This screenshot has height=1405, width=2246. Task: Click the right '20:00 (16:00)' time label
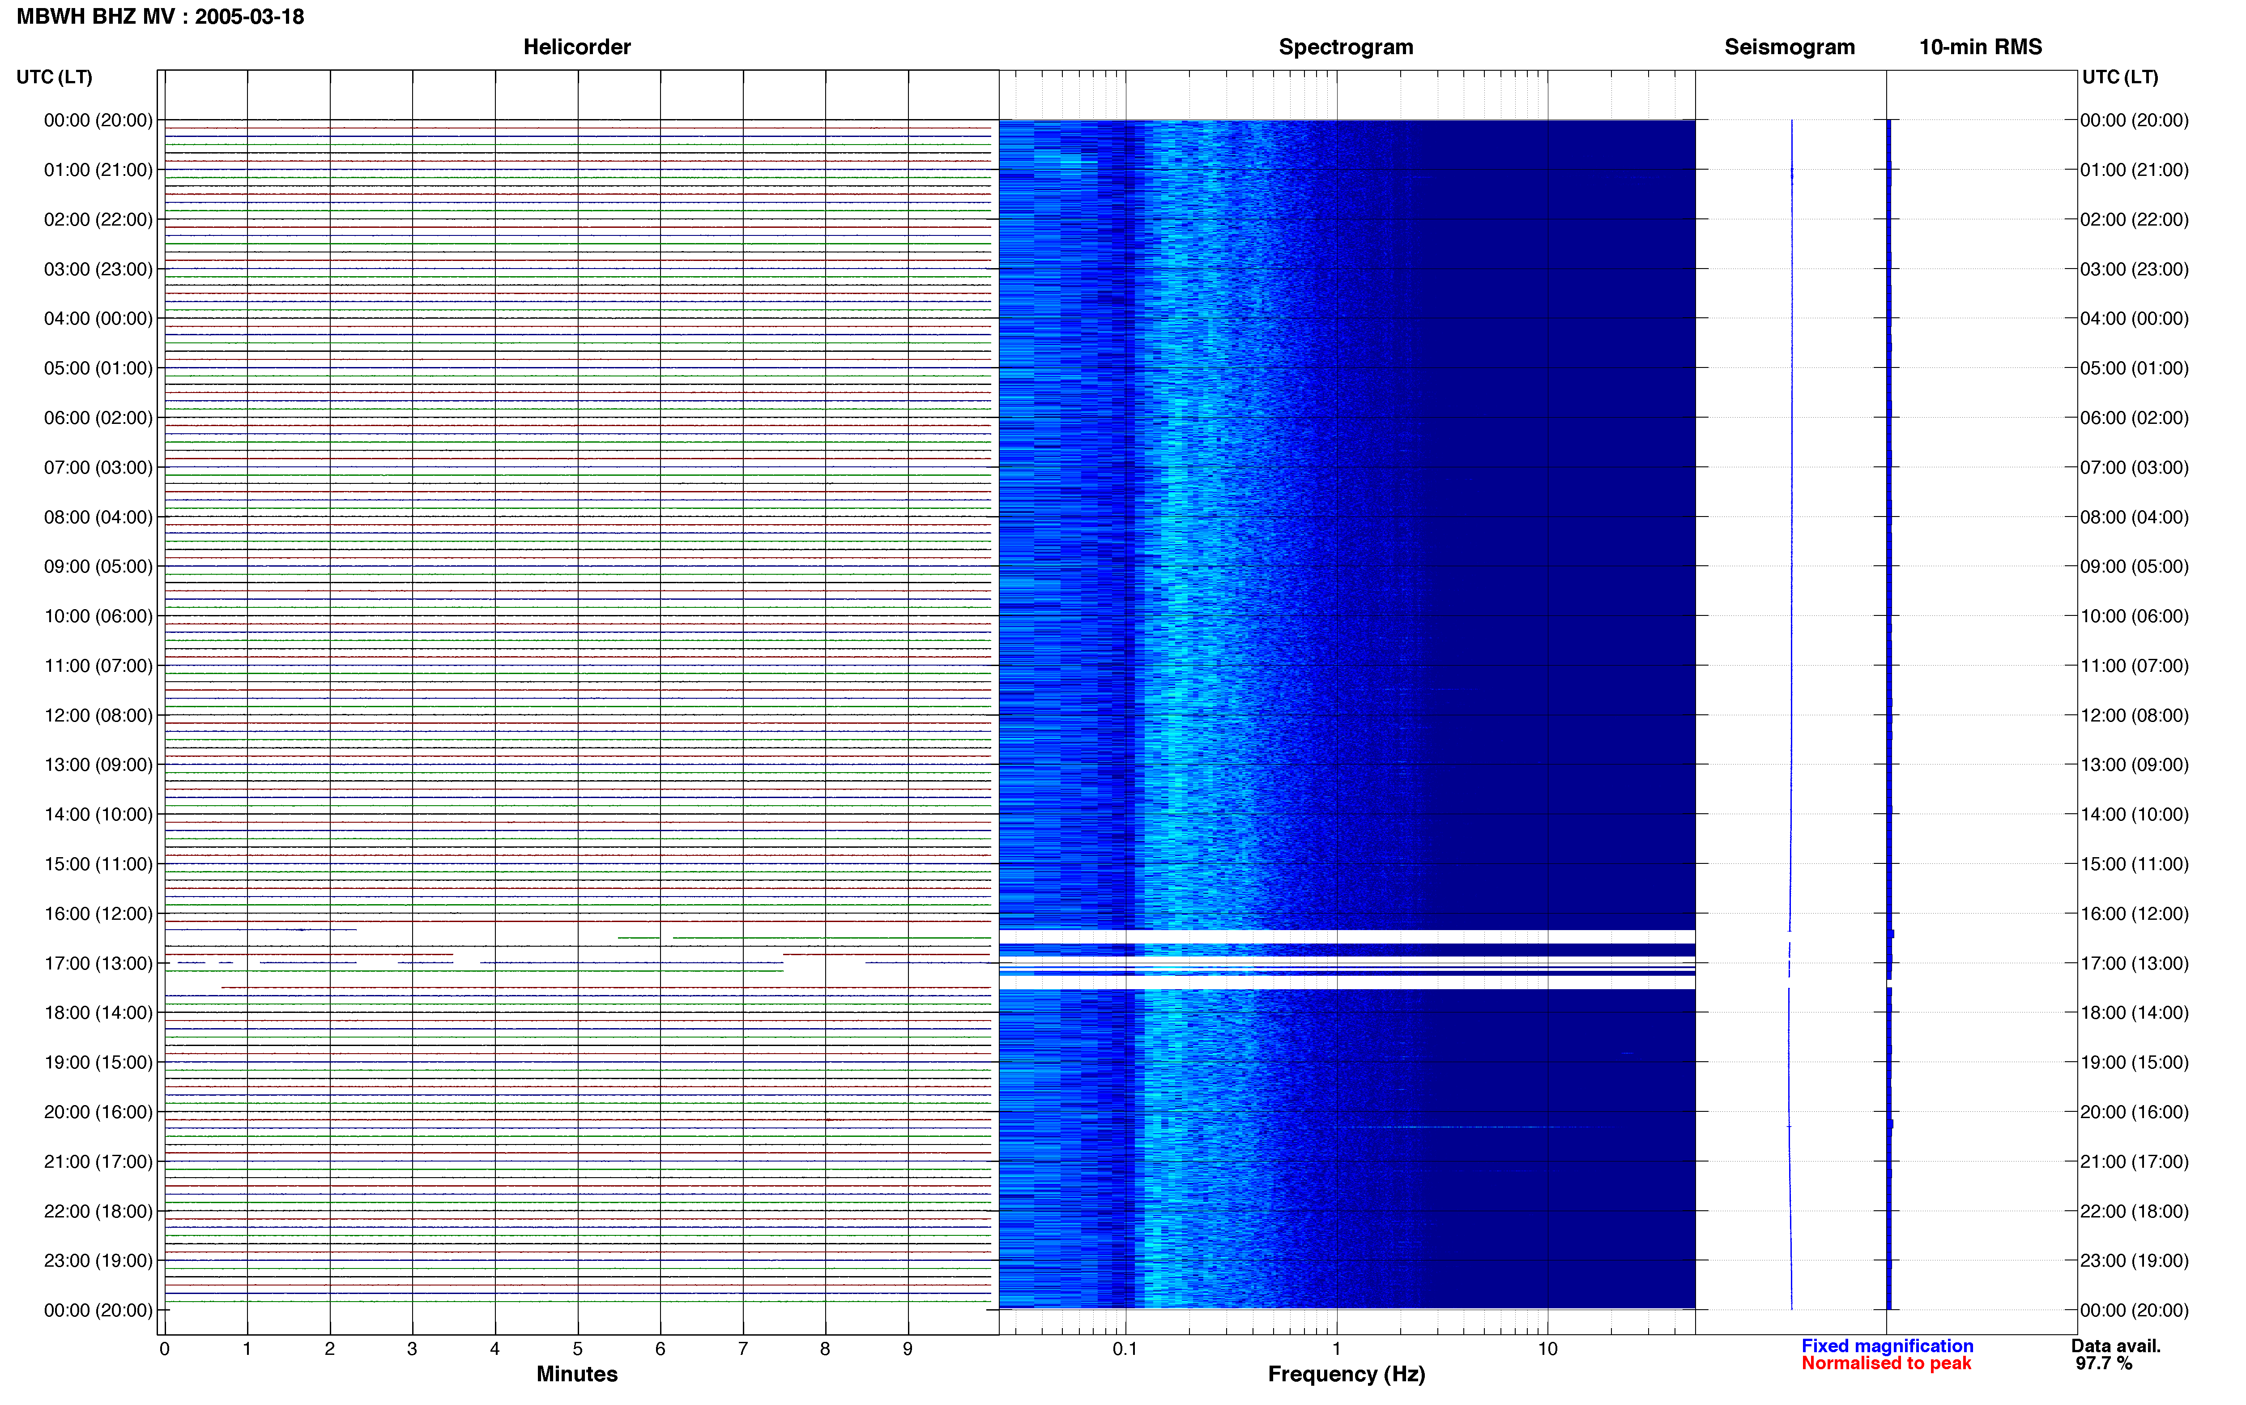(2135, 1112)
